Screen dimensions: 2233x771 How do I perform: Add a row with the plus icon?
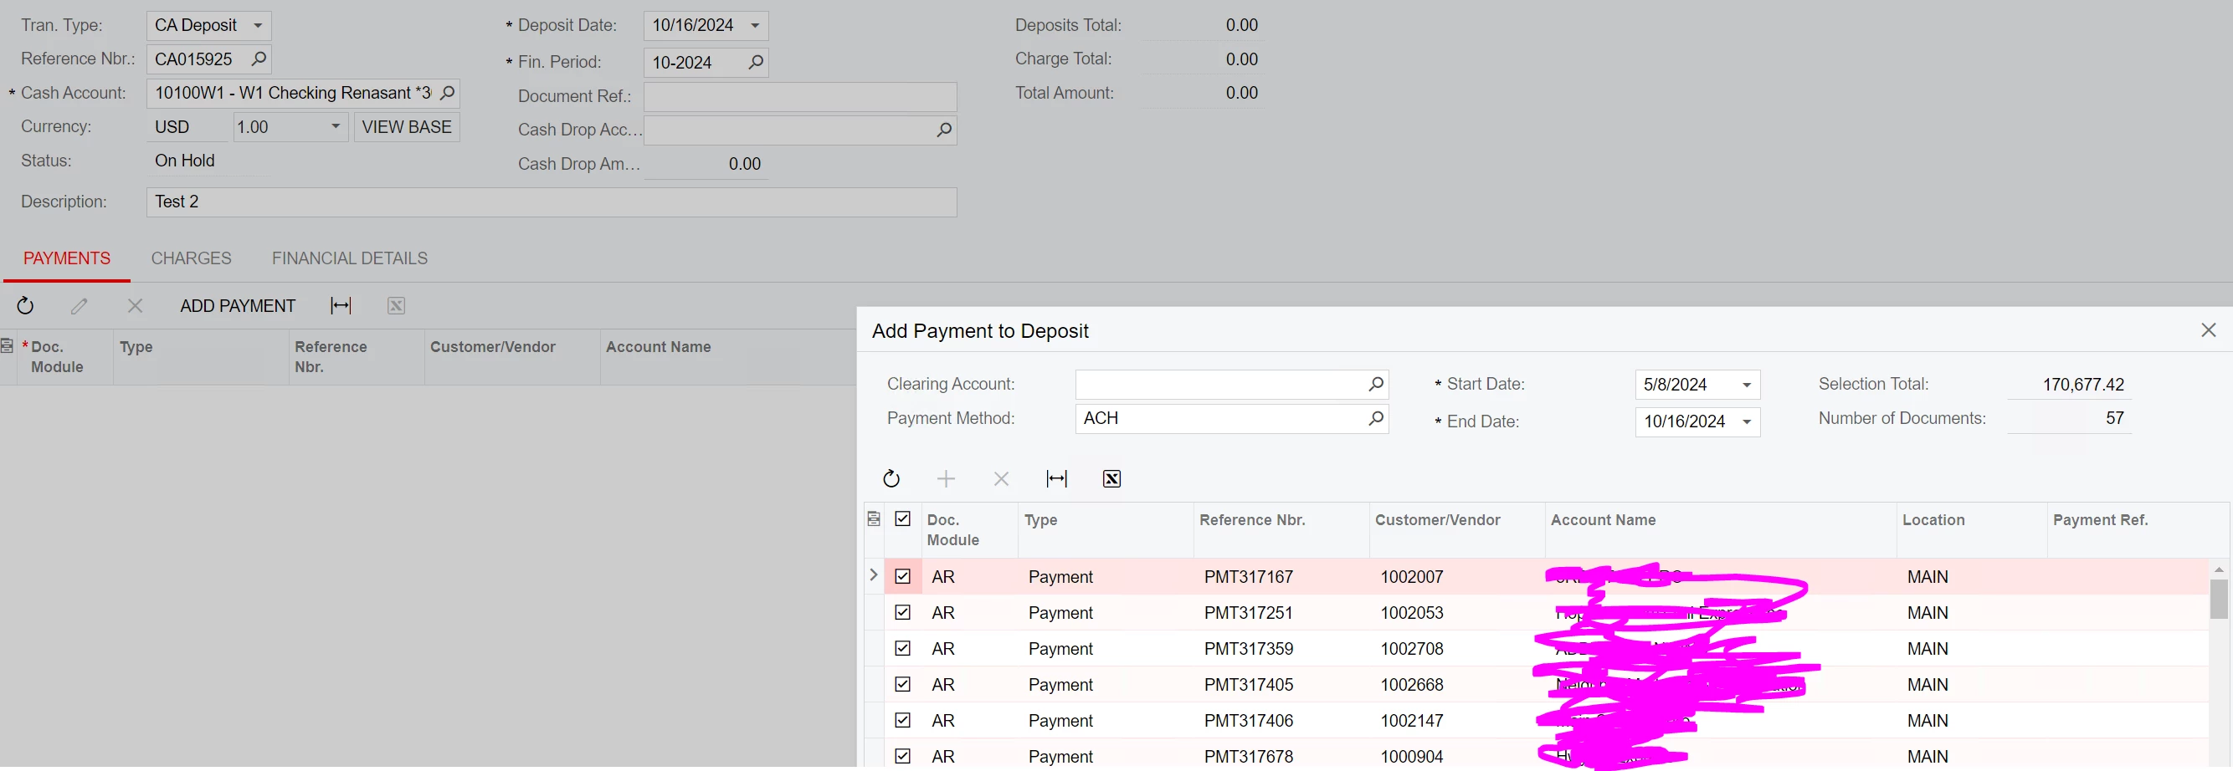coord(946,477)
